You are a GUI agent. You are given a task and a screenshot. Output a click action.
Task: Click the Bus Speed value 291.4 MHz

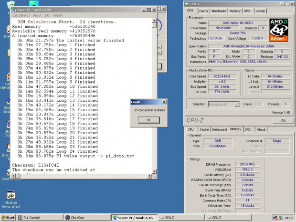[x=222, y=86]
